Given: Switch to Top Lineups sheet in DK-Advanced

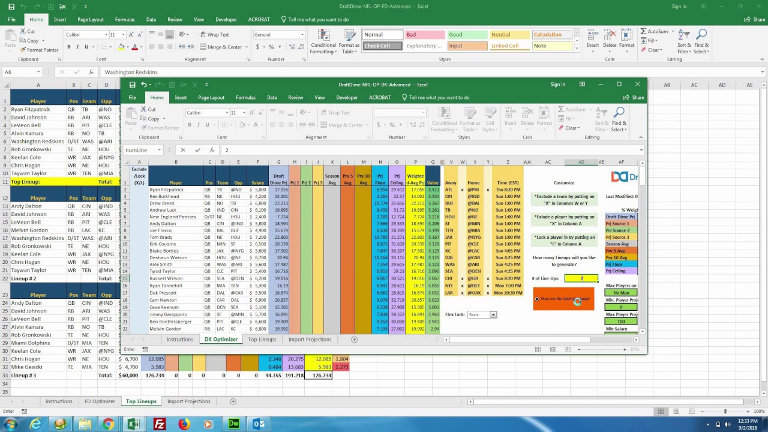Looking at the screenshot, I should [262, 340].
